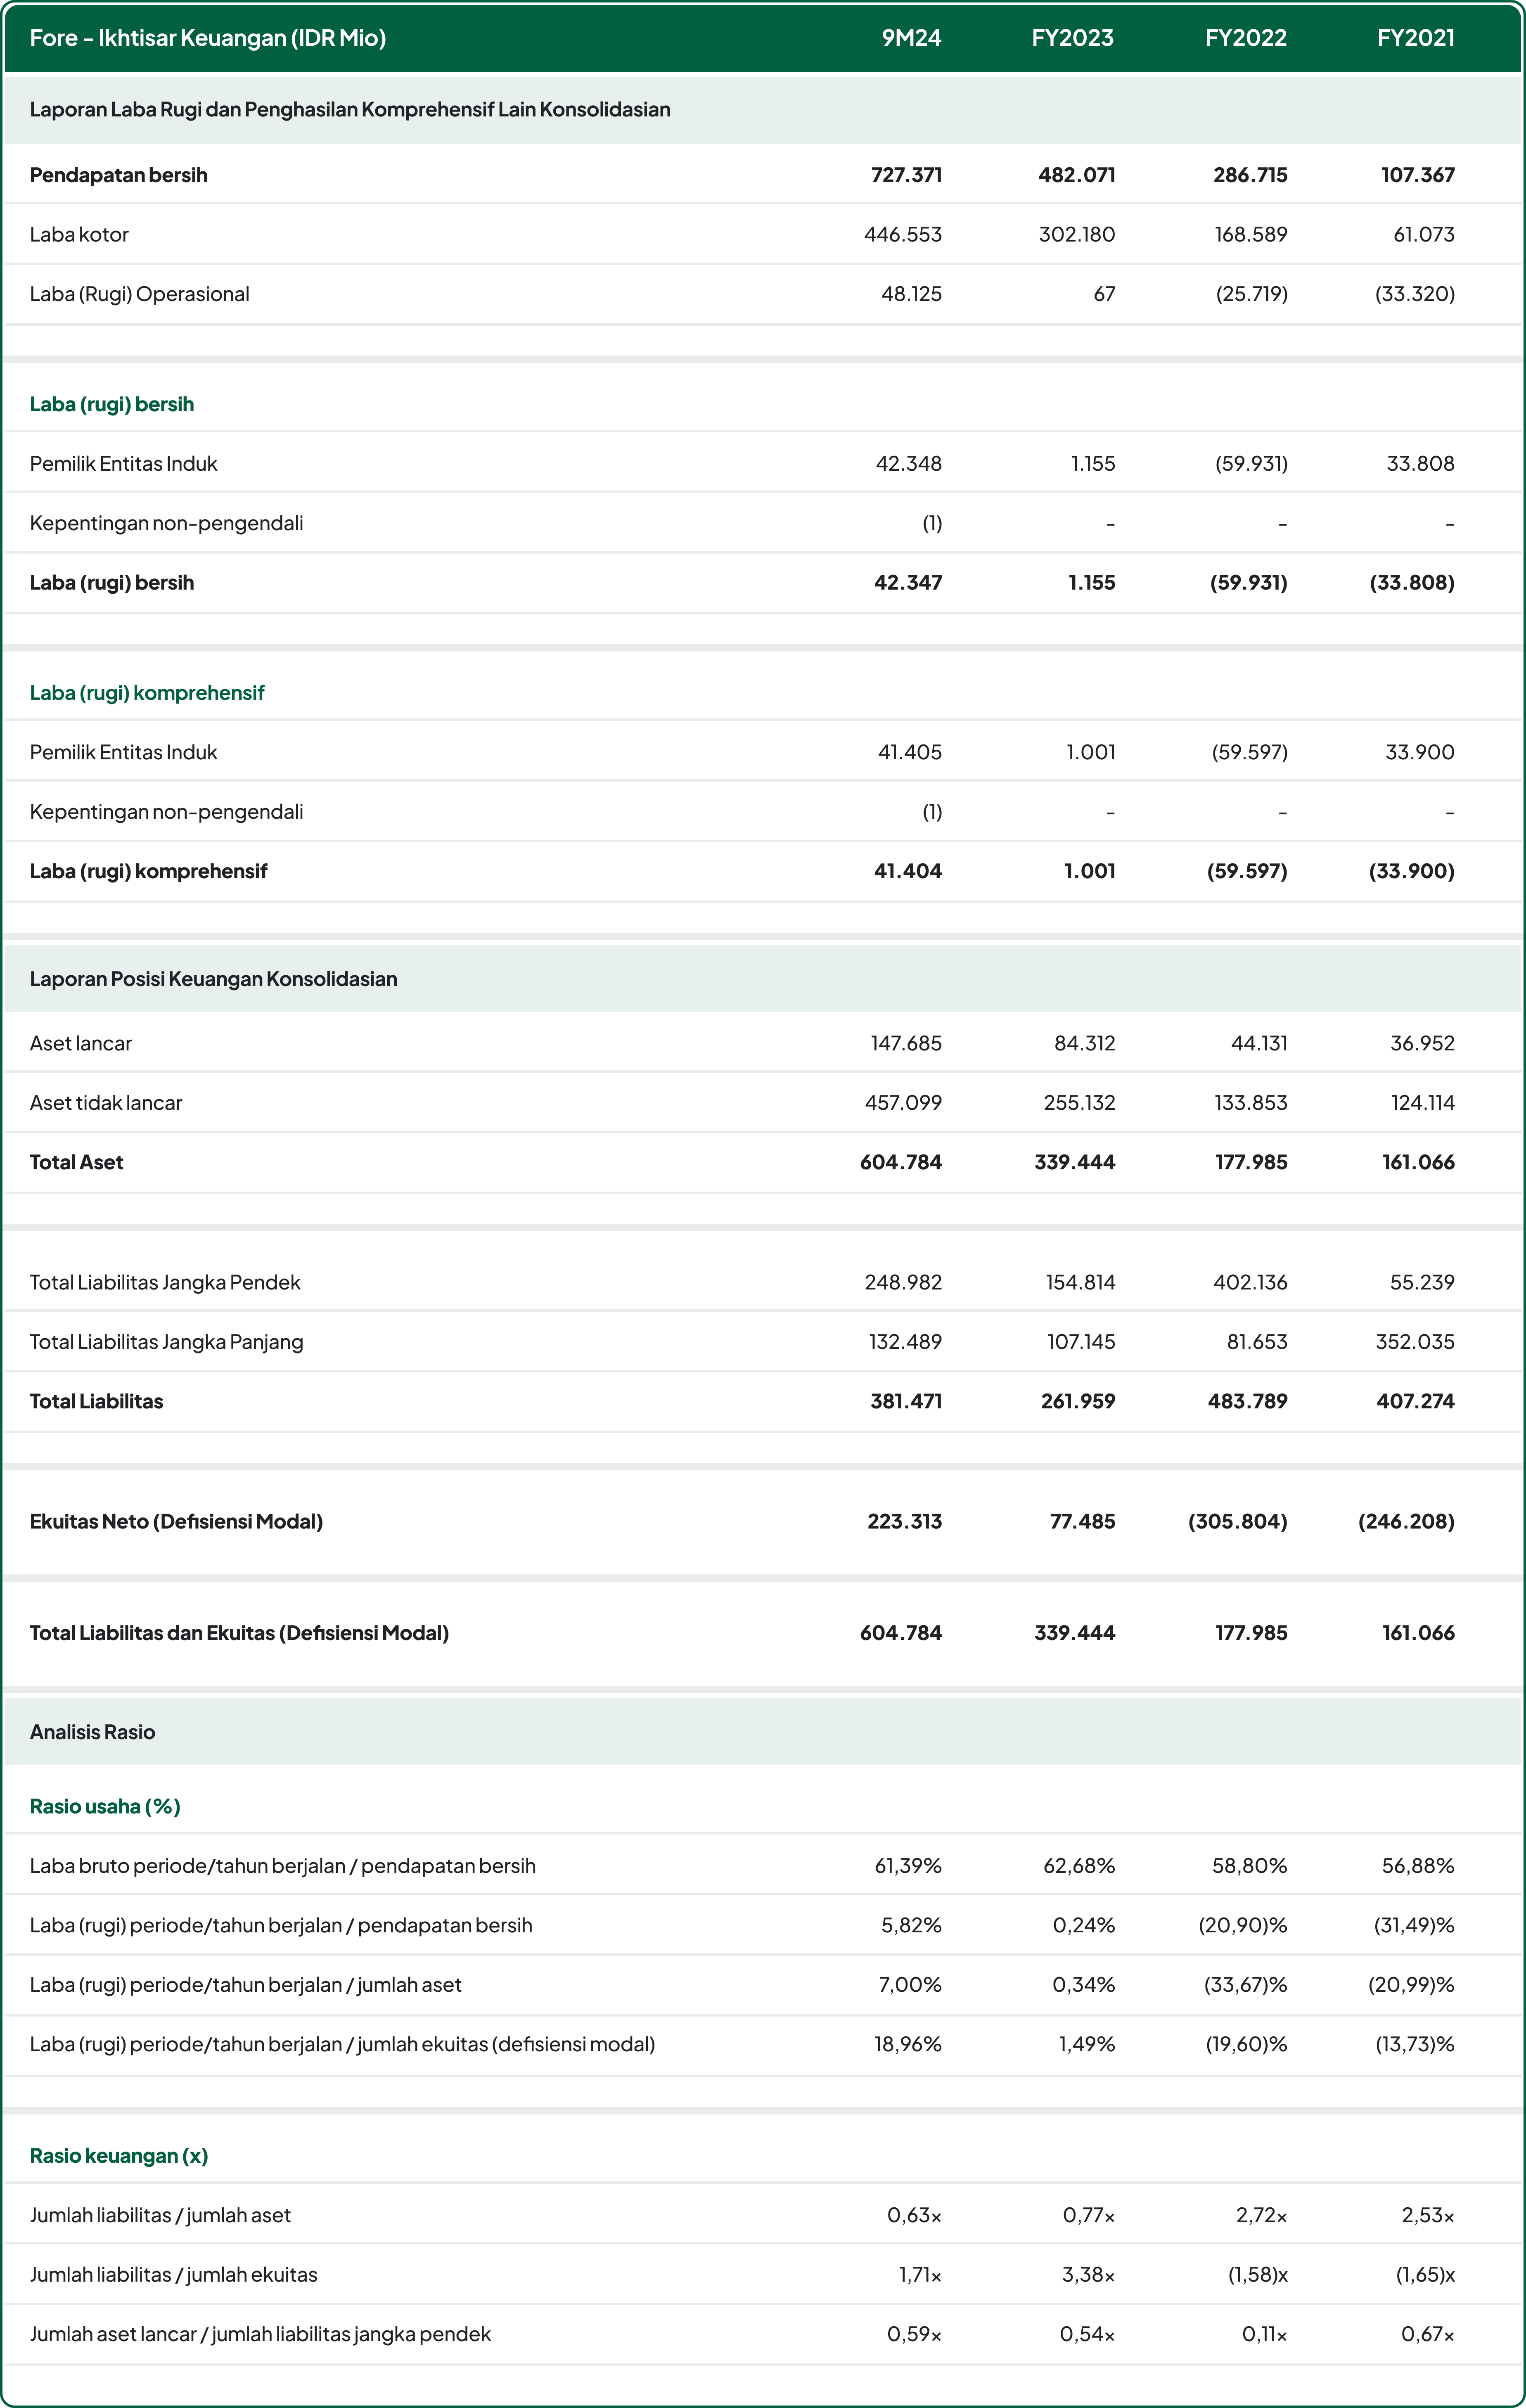Click the FY2023 net revenue value "482.071"
The image size is (1526, 2408).
click(1077, 175)
